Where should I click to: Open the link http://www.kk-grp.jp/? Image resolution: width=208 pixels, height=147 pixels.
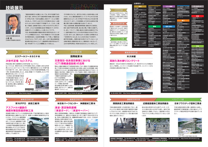click(x=75, y=93)
